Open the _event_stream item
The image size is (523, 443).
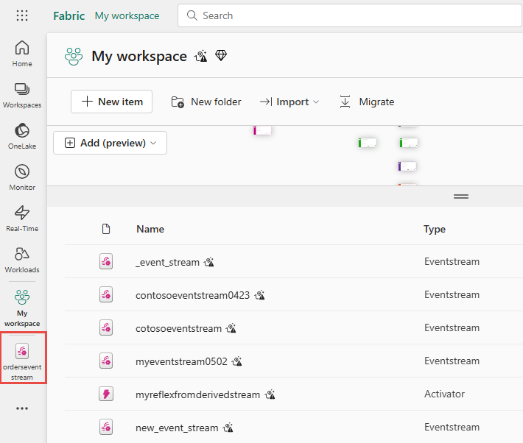click(167, 262)
